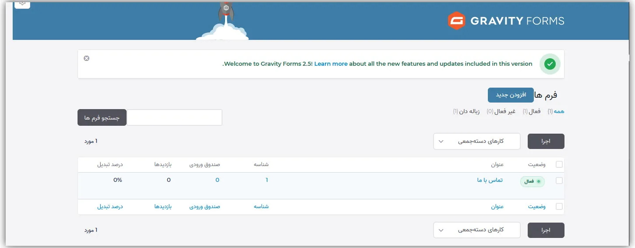Click the bottom اجرا apply button
Image resolution: width=635 pixels, height=248 pixels.
click(x=546, y=230)
